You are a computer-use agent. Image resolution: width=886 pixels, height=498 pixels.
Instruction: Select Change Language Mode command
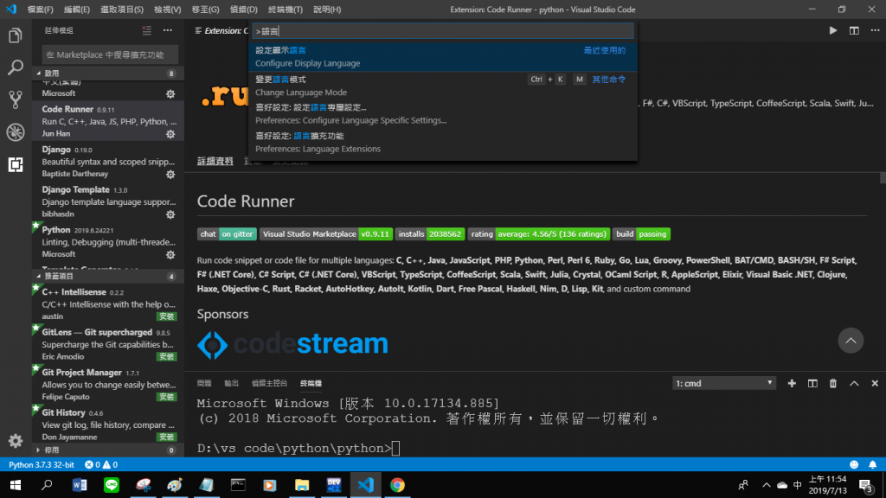click(443, 86)
